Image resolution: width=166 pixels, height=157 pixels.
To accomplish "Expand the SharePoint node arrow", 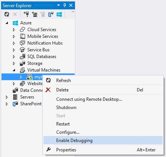I will (x=7, y=104).
